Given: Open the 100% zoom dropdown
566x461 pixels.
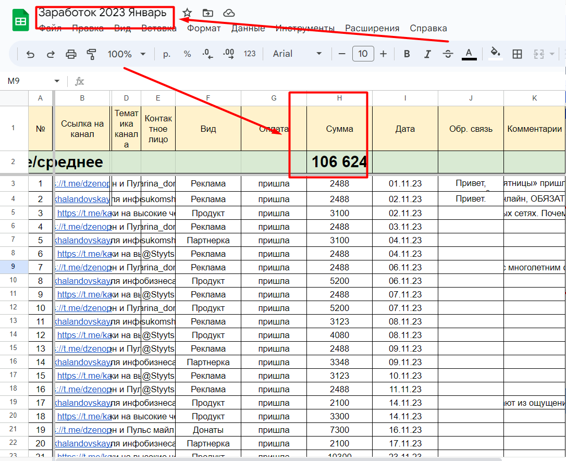Looking at the screenshot, I should point(126,54).
